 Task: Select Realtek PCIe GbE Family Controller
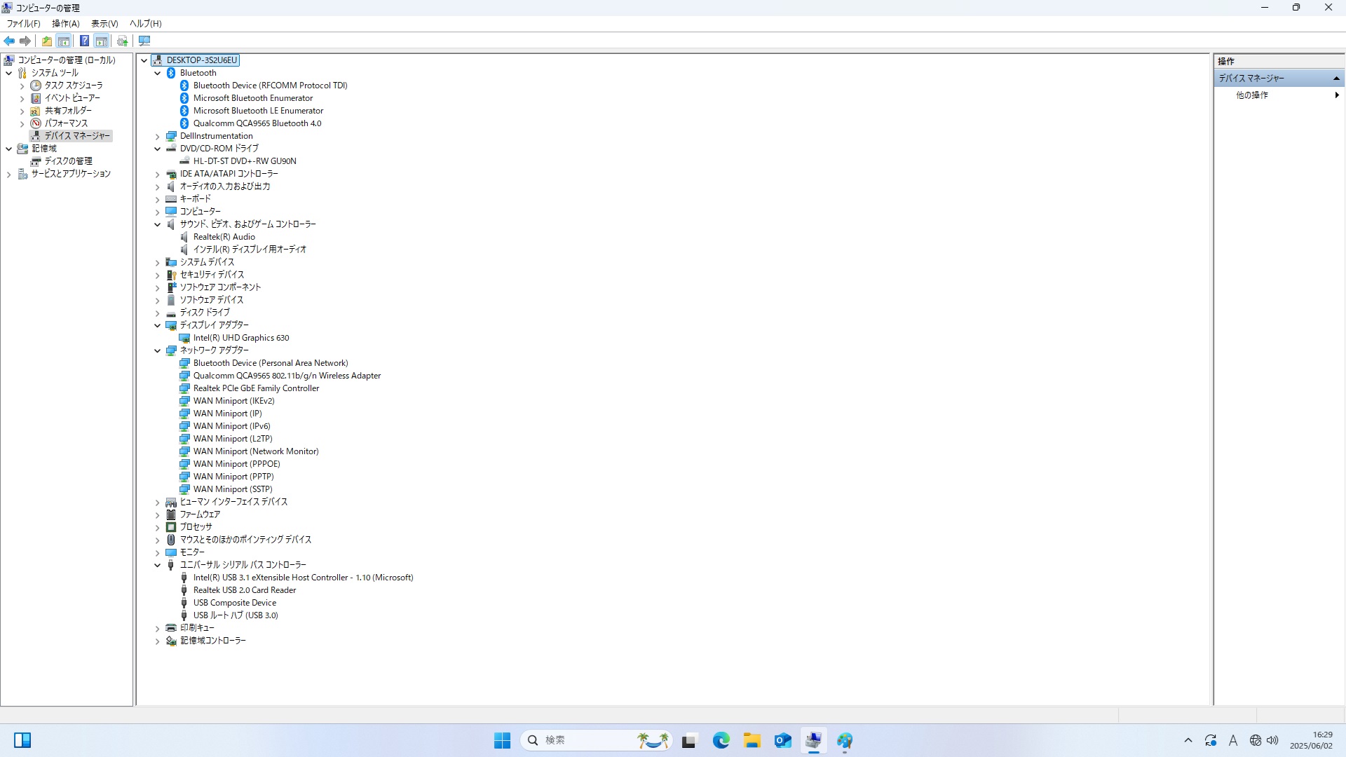tap(256, 388)
